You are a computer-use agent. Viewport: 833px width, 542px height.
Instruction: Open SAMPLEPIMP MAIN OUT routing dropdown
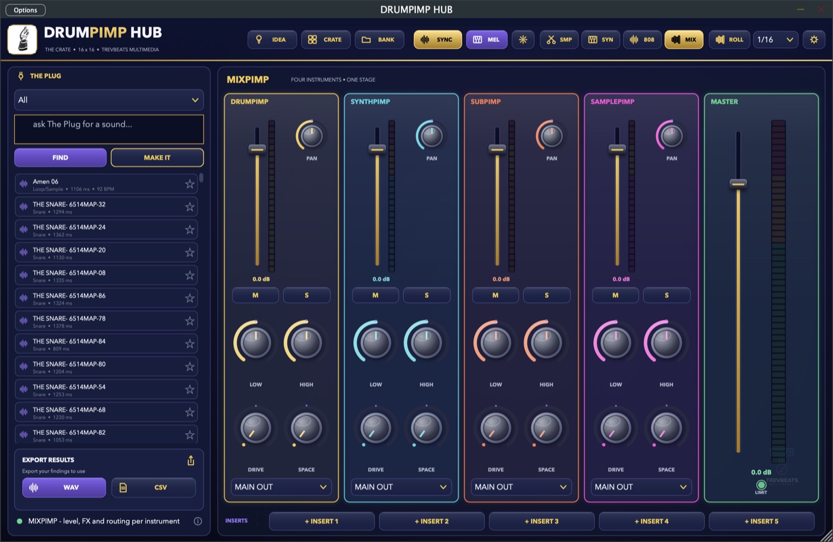point(641,487)
